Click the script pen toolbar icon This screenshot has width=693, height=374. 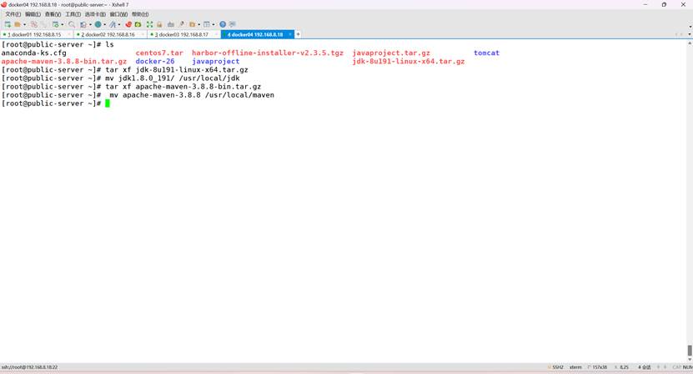(x=182, y=24)
